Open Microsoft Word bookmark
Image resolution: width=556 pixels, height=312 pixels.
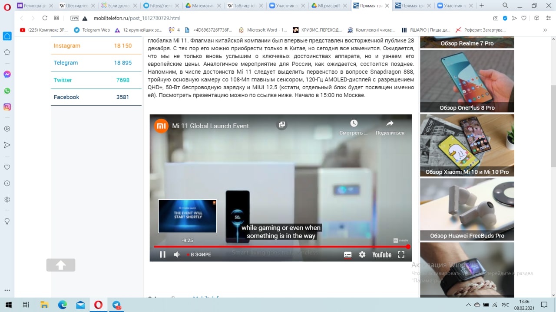(x=263, y=30)
